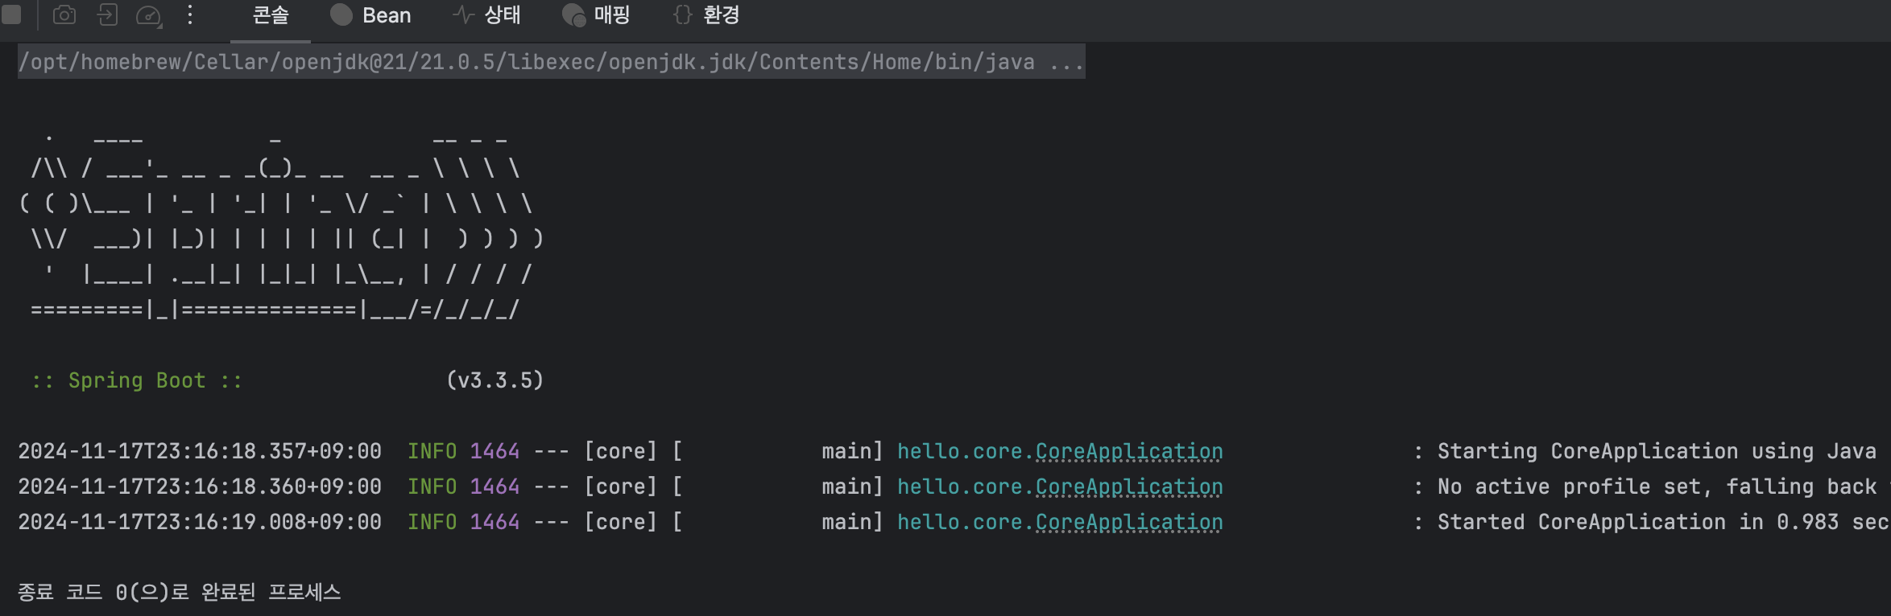
Task: Open CoreApplication link on the 'Starting' log line
Action: click(1128, 451)
